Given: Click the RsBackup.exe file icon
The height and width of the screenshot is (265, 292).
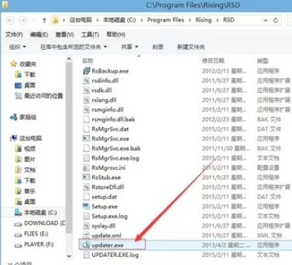Looking at the screenshot, I should pyautogui.click(x=86, y=71).
